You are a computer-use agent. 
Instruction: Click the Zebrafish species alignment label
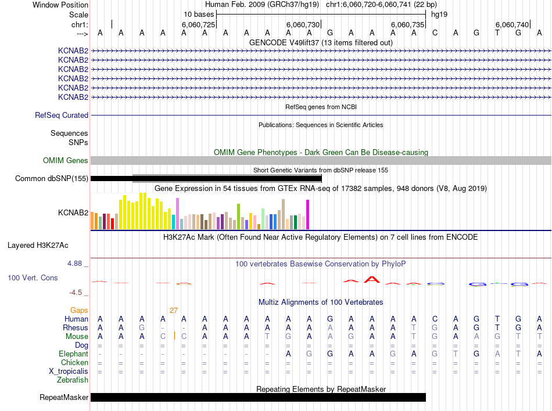(73, 380)
